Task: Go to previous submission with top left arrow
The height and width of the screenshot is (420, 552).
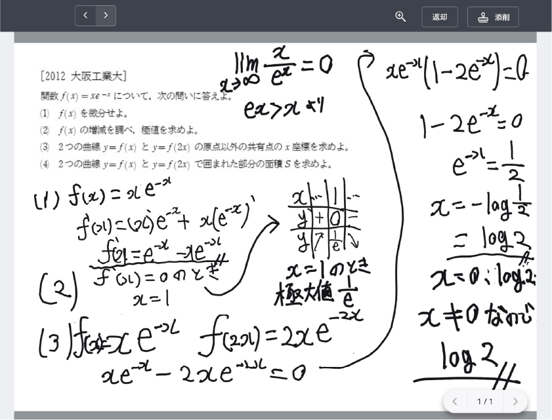Action: tap(85, 16)
